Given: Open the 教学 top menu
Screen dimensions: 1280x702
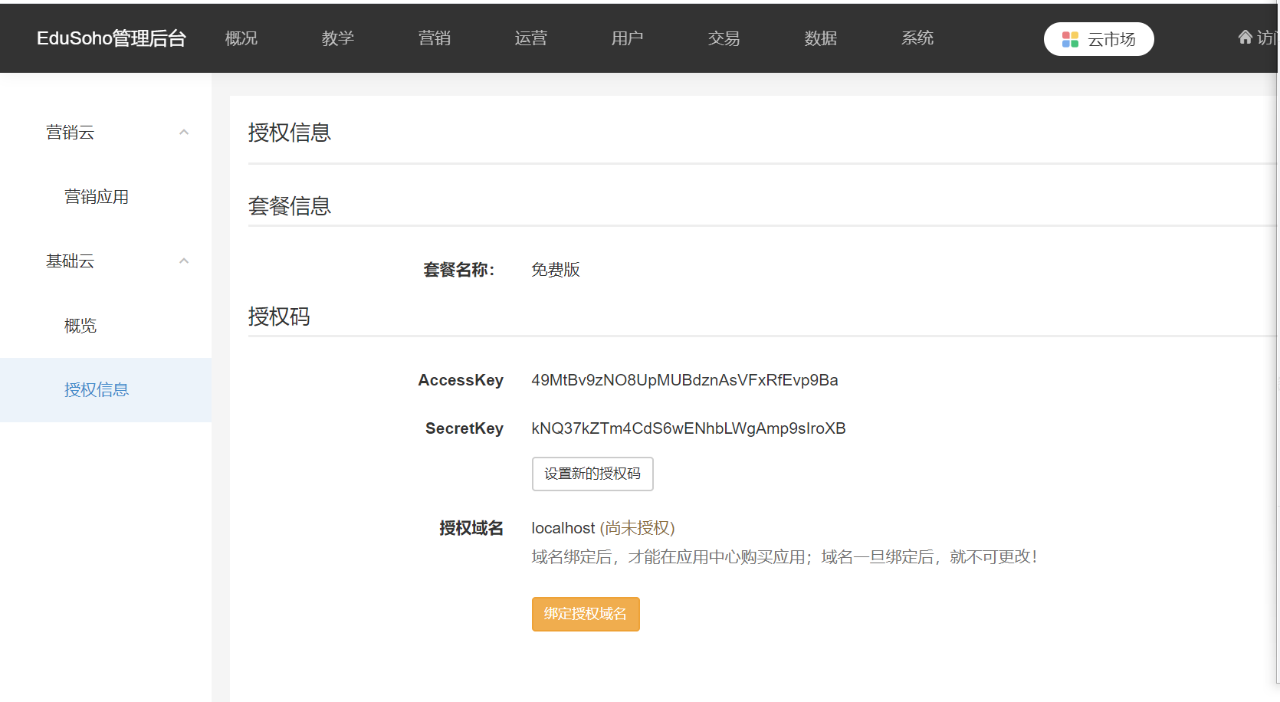Looking at the screenshot, I should [x=338, y=38].
